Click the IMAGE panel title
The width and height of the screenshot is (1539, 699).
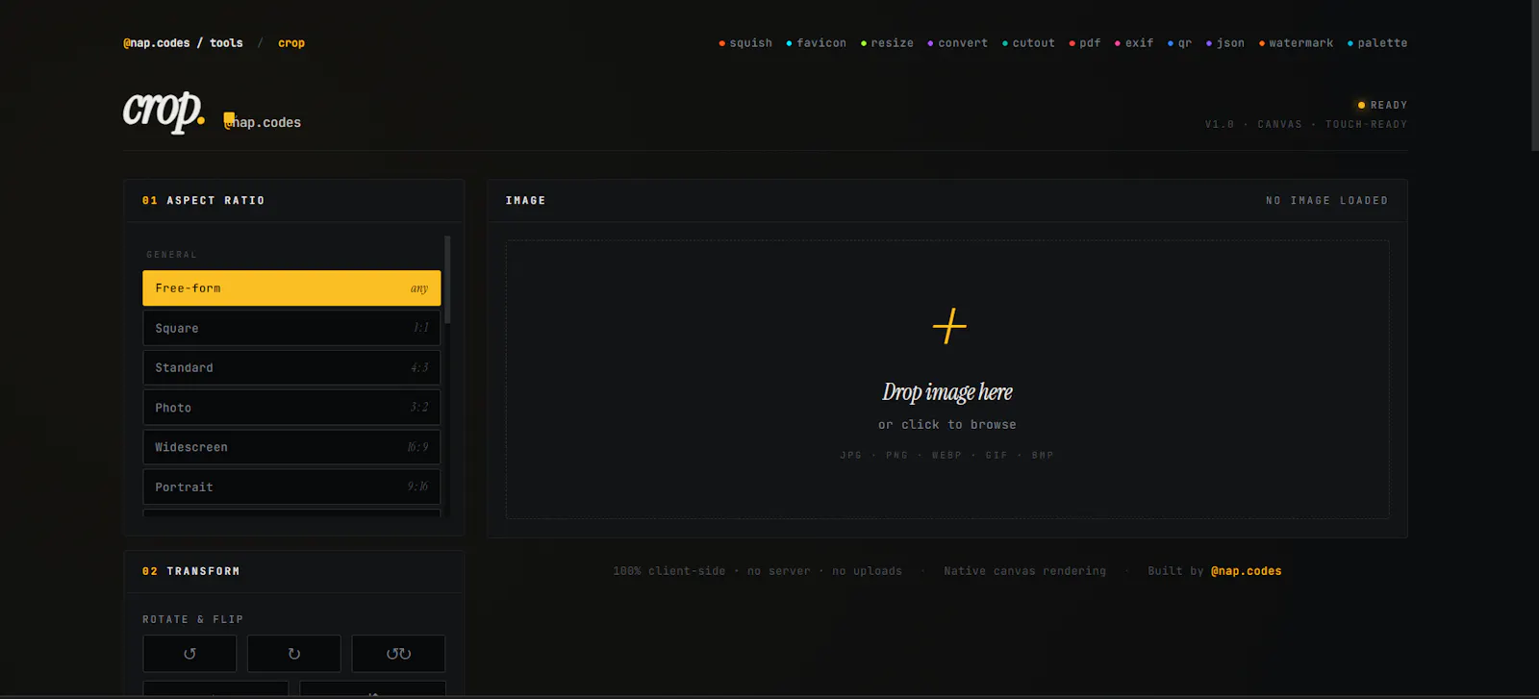525,201
